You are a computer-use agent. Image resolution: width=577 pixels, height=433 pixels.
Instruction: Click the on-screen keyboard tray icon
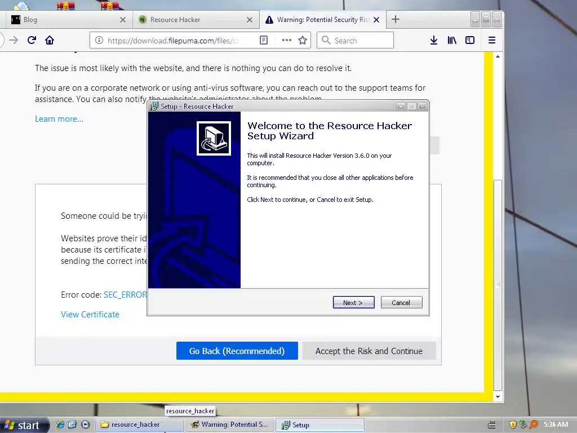[x=491, y=425]
